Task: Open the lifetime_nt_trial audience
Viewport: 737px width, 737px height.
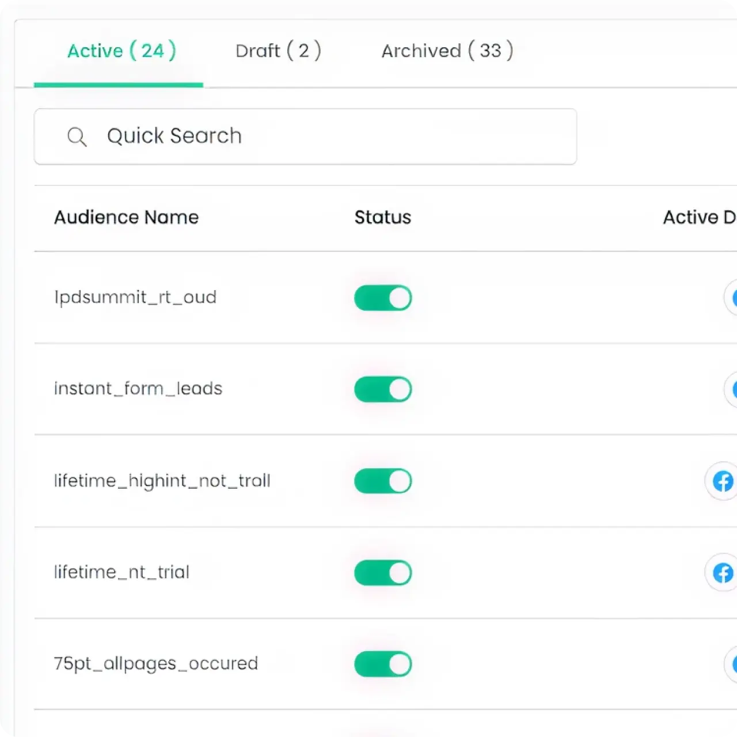Action: coord(121,572)
